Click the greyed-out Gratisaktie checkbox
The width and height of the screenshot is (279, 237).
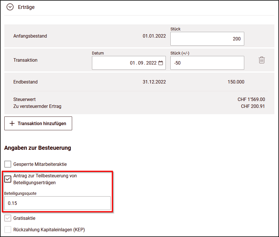point(7,218)
